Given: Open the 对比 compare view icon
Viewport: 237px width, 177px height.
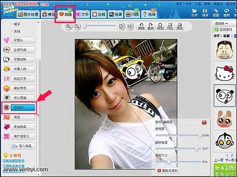Looking at the screenshot, I should pyautogui.click(x=170, y=26).
